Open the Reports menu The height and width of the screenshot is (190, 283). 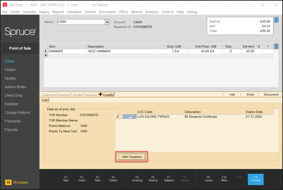(x=58, y=12)
